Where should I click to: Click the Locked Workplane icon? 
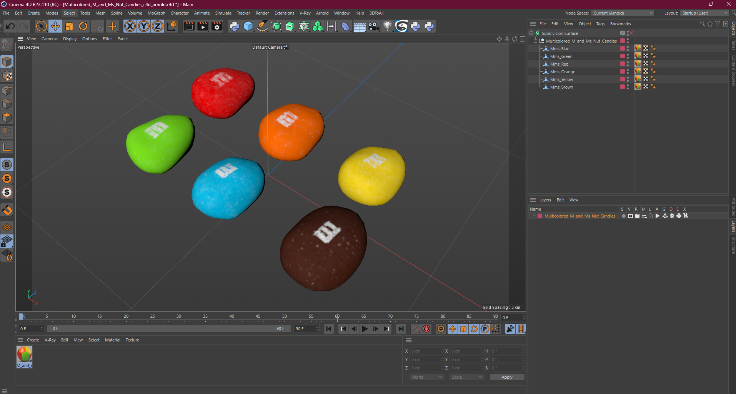(x=7, y=241)
